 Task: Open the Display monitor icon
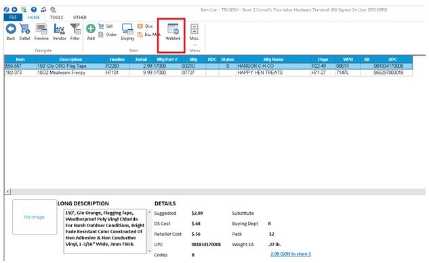[x=127, y=28]
